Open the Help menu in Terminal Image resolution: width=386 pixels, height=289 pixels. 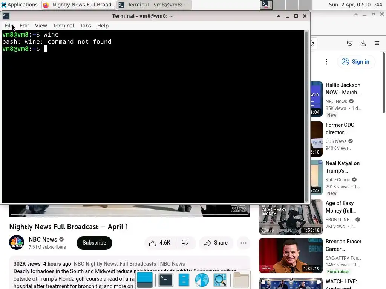[103, 26]
